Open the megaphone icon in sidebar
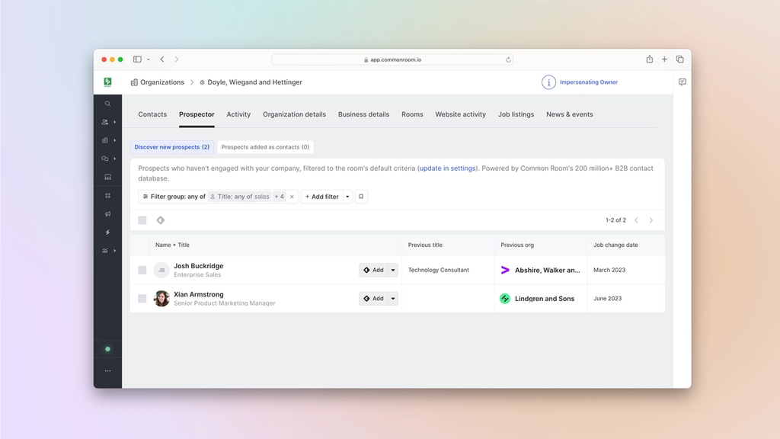The width and height of the screenshot is (780, 439). click(x=107, y=214)
